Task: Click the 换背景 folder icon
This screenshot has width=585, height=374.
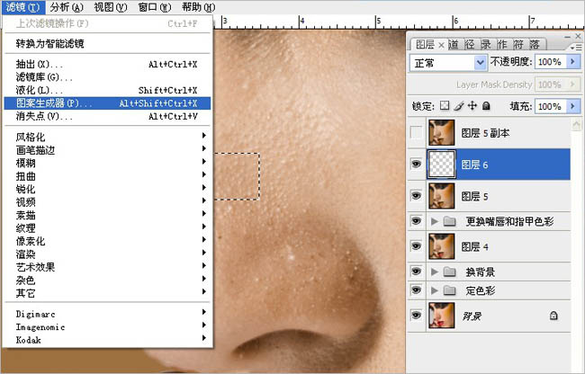Action: coord(450,272)
